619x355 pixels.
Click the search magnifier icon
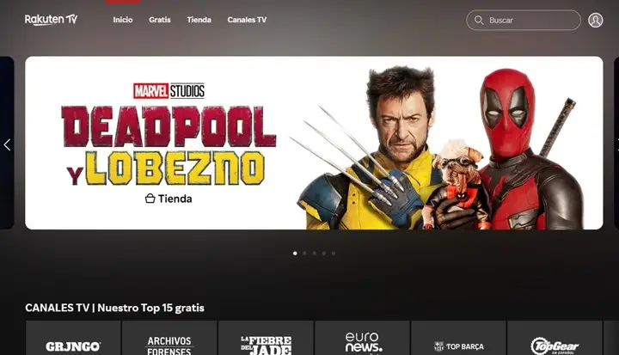[x=479, y=20]
